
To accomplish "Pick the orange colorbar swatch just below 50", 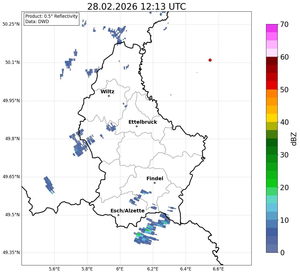I will pyautogui.click(x=272, y=94).
